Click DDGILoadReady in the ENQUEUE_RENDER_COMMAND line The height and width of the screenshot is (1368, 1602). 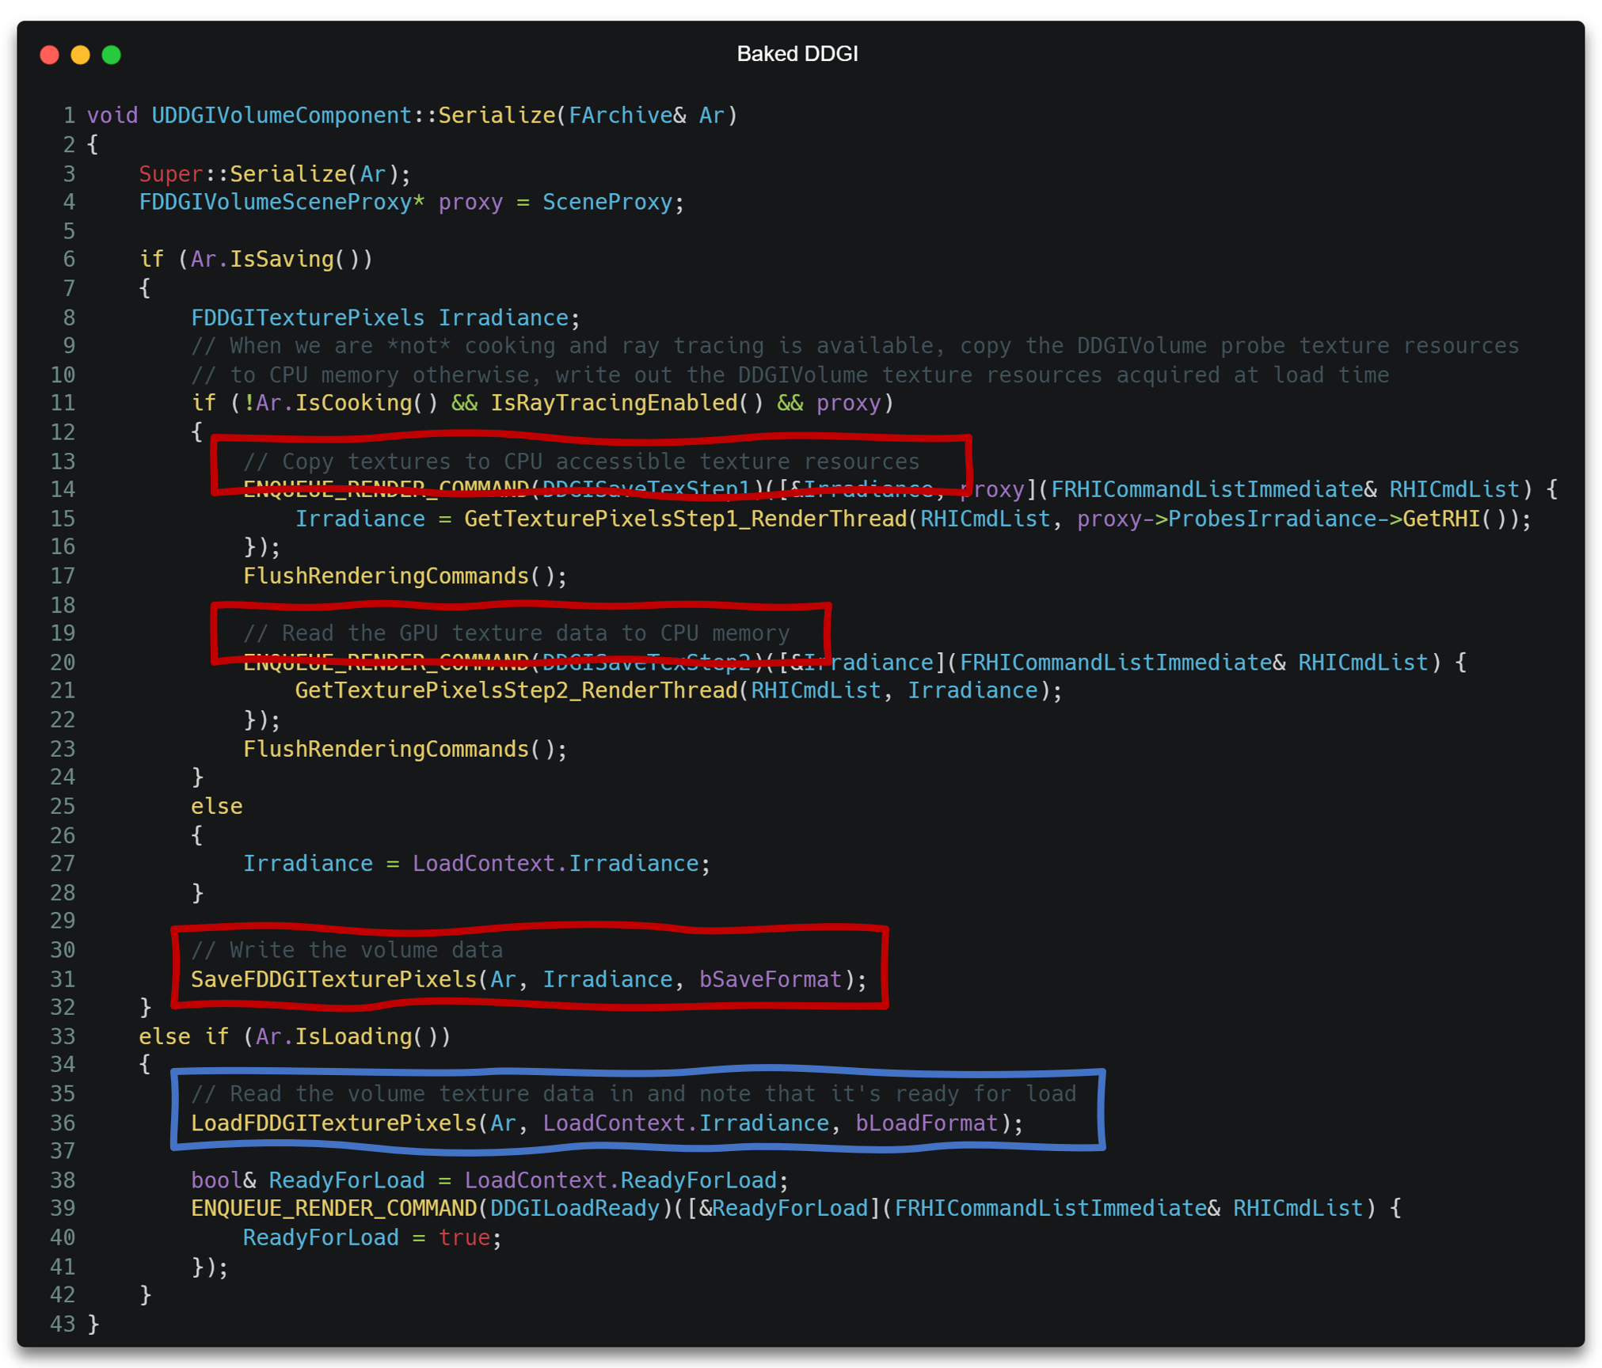574,1209
